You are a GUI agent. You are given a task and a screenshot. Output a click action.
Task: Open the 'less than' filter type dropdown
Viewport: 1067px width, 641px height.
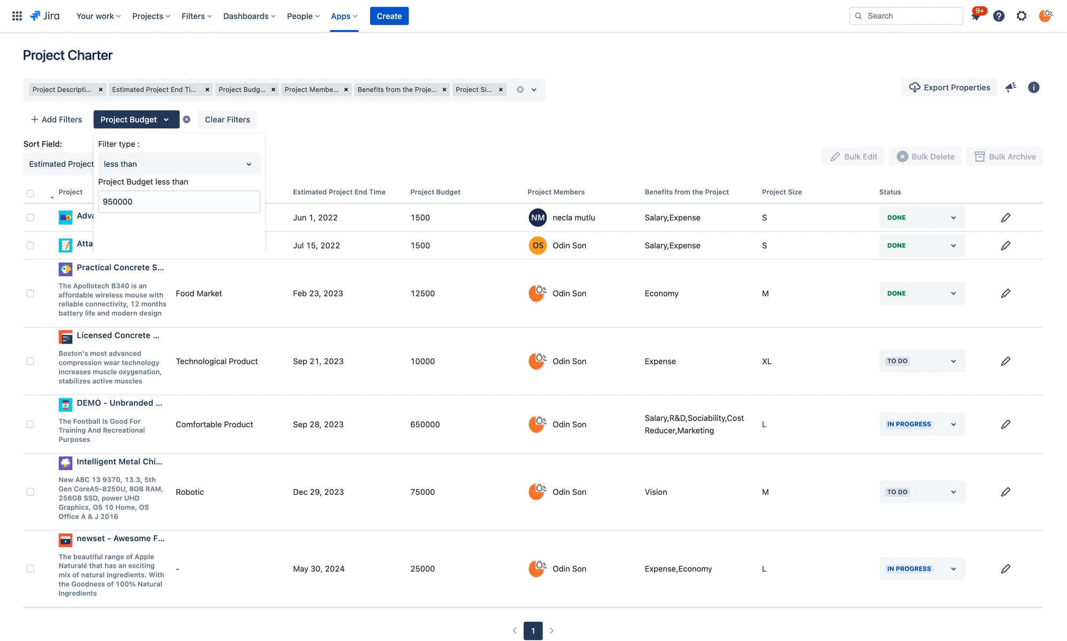pyautogui.click(x=179, y=164)
